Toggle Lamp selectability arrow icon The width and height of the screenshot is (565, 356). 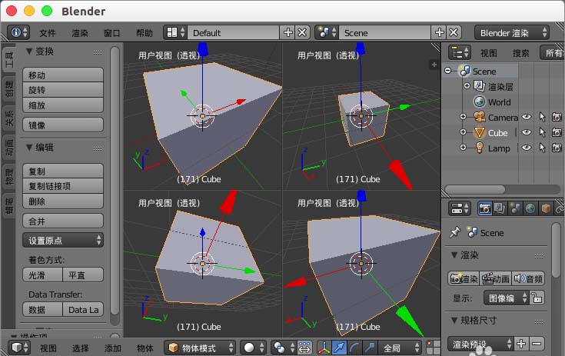coord(542,148)
